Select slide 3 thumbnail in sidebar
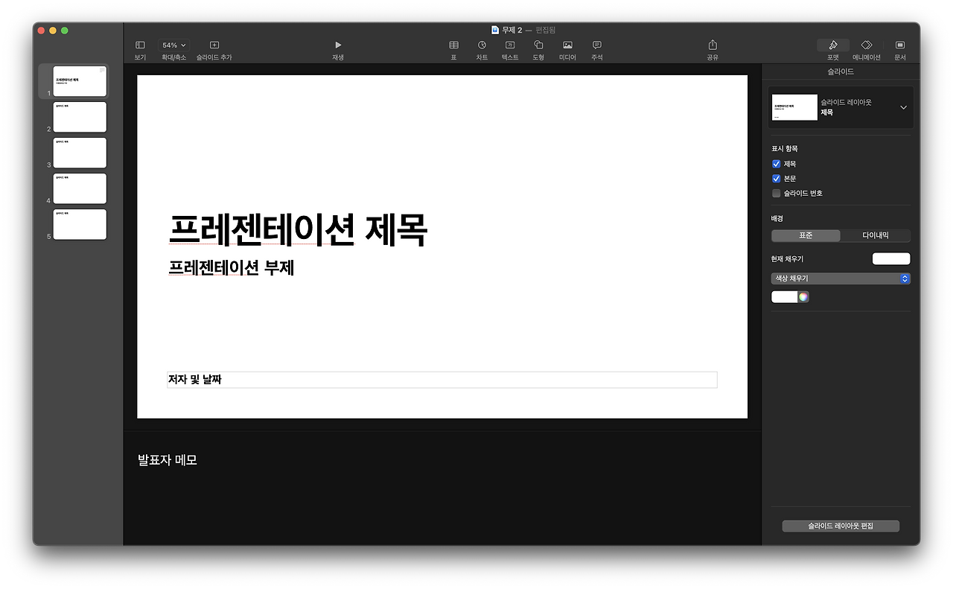This screenshot has height=589, width=953. [80, 153]
